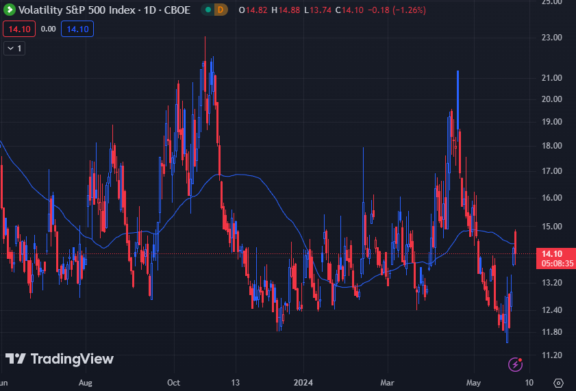This screenshot has height=391, width=576.
Task: Click the orange D delayed-data badge
Action: [x=221, y=10]
